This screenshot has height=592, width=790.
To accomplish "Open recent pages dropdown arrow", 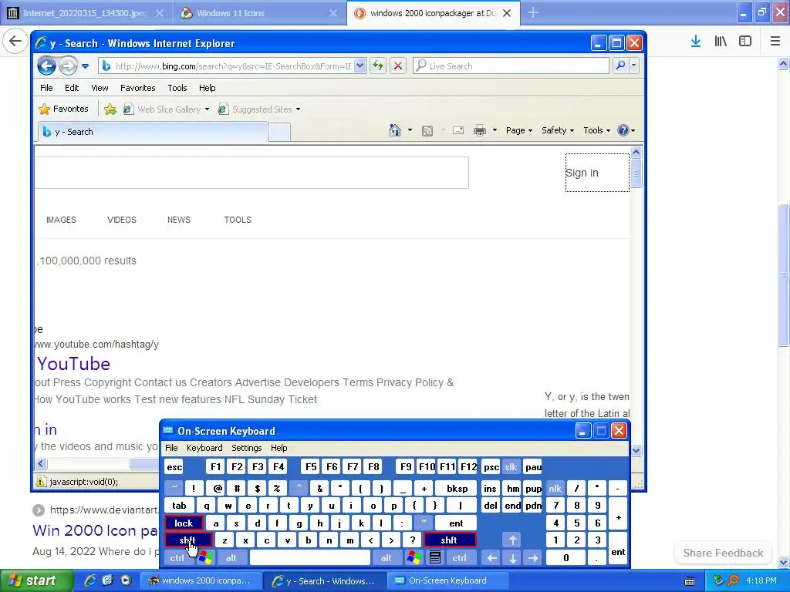I will click(x=85, y=66).
